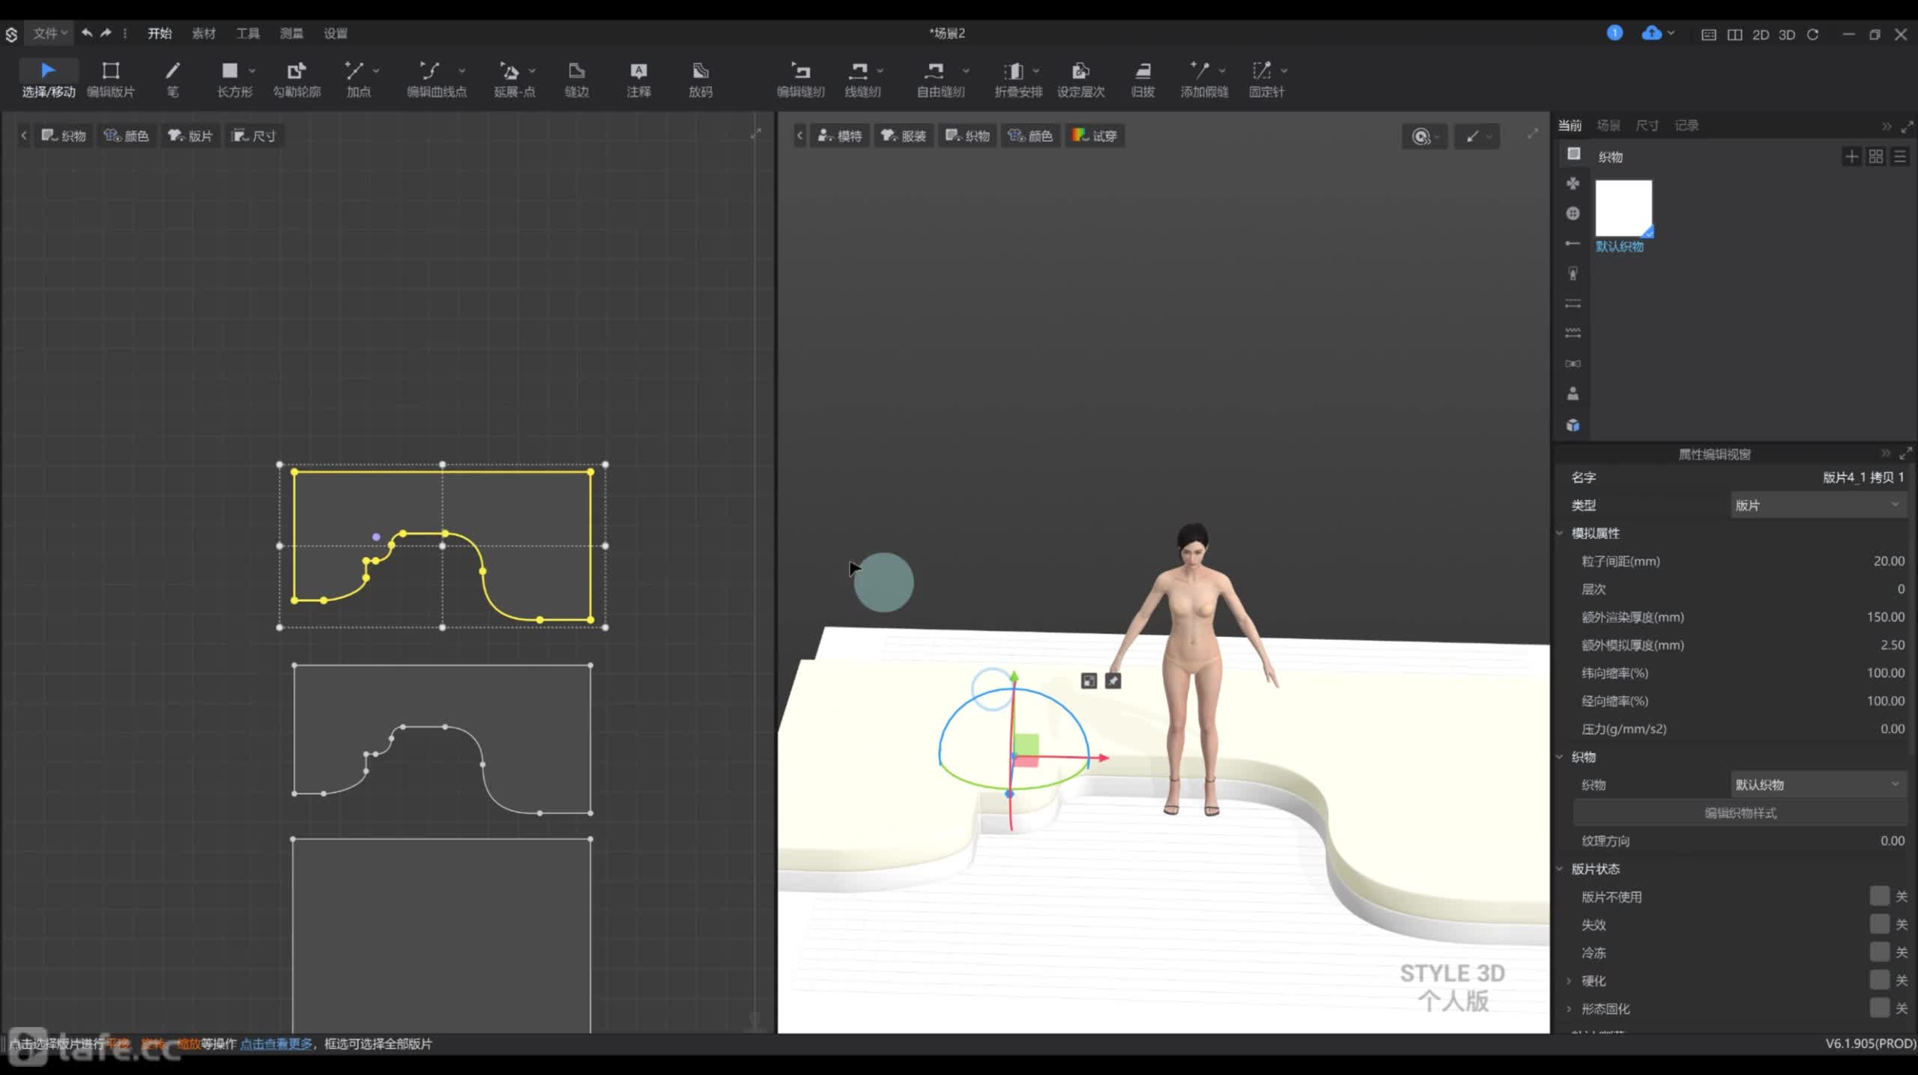The width and height of the screenshot is (1918, 1075).
Task: Switch fabric list to list view
Action: click(x=1900, y=156)
